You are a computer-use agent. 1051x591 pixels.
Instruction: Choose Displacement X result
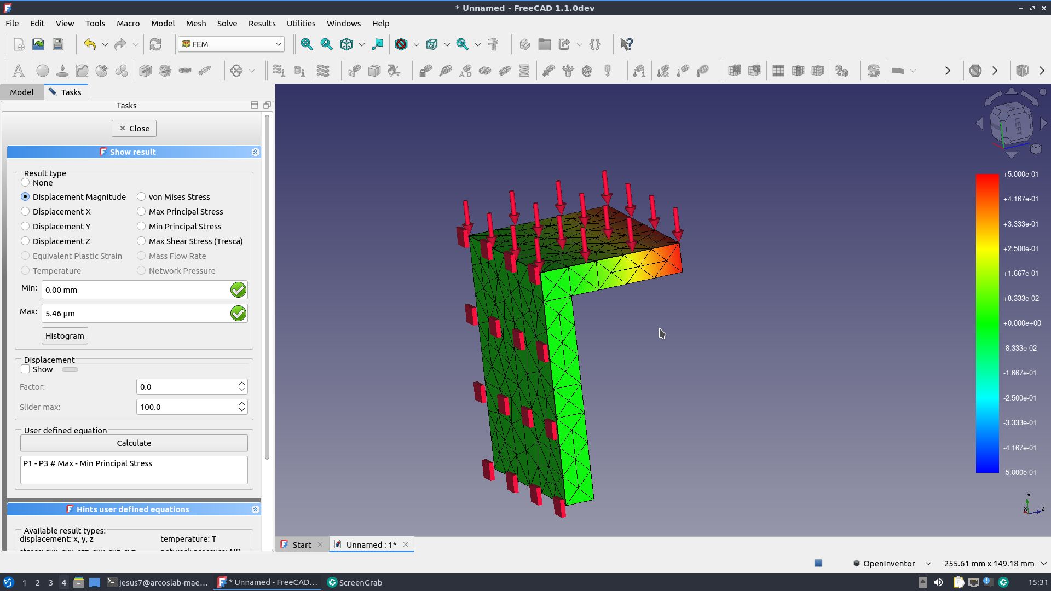point(56,212)
